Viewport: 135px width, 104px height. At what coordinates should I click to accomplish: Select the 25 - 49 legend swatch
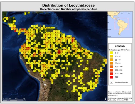[111, 60]
